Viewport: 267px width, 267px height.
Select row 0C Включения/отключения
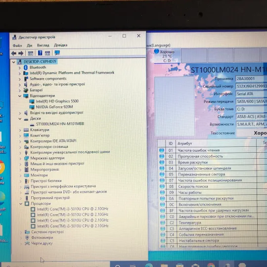click(x=200, y=205)
